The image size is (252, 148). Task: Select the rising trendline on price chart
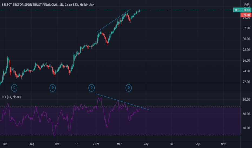pos(114,21)
